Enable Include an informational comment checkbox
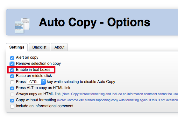178x121 pixels. [12, 107]
